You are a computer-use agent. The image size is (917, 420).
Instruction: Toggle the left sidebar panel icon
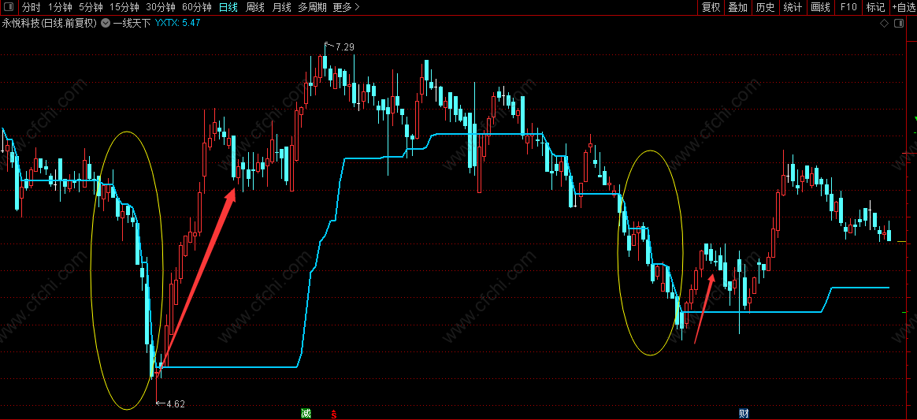(9, 7)
